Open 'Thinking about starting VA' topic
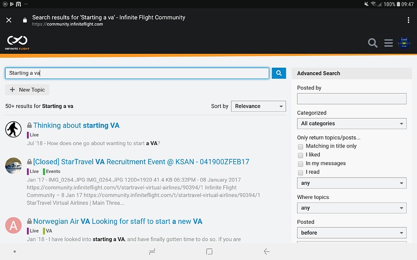 [x=76, y=125]
